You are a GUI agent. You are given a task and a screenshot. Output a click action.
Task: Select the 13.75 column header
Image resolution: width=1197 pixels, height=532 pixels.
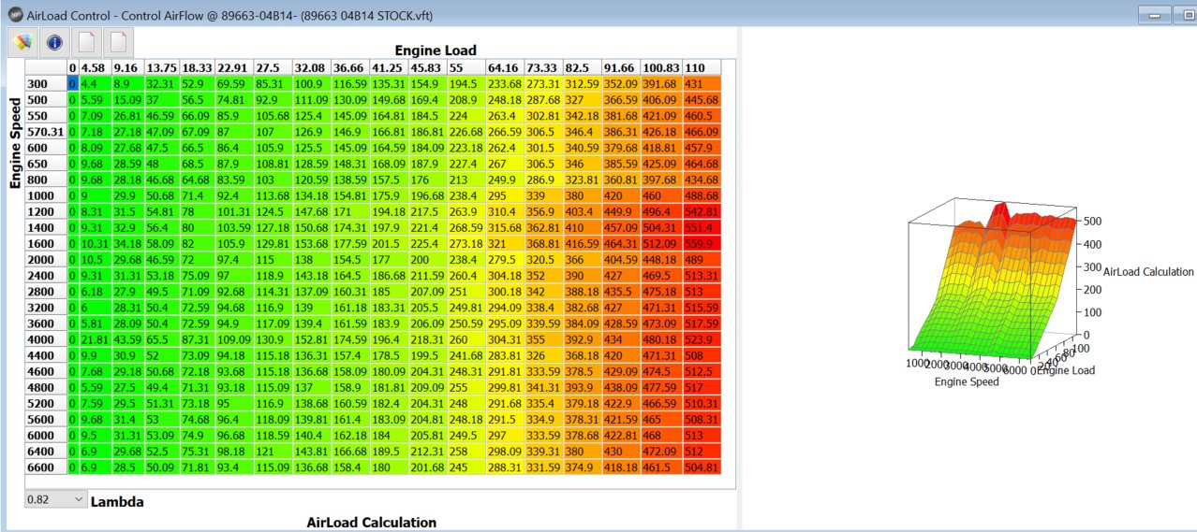tap(163, 68)
